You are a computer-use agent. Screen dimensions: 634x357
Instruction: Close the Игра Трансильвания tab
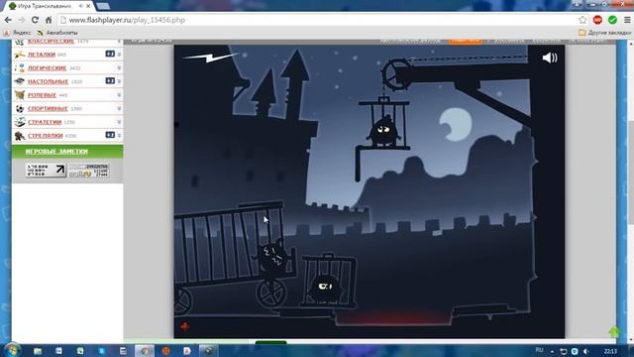click(x=88, y=6)
